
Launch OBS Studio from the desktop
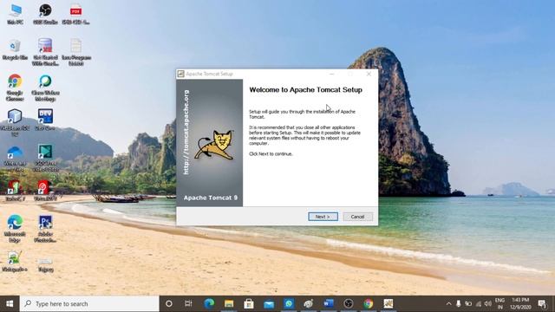45,14
